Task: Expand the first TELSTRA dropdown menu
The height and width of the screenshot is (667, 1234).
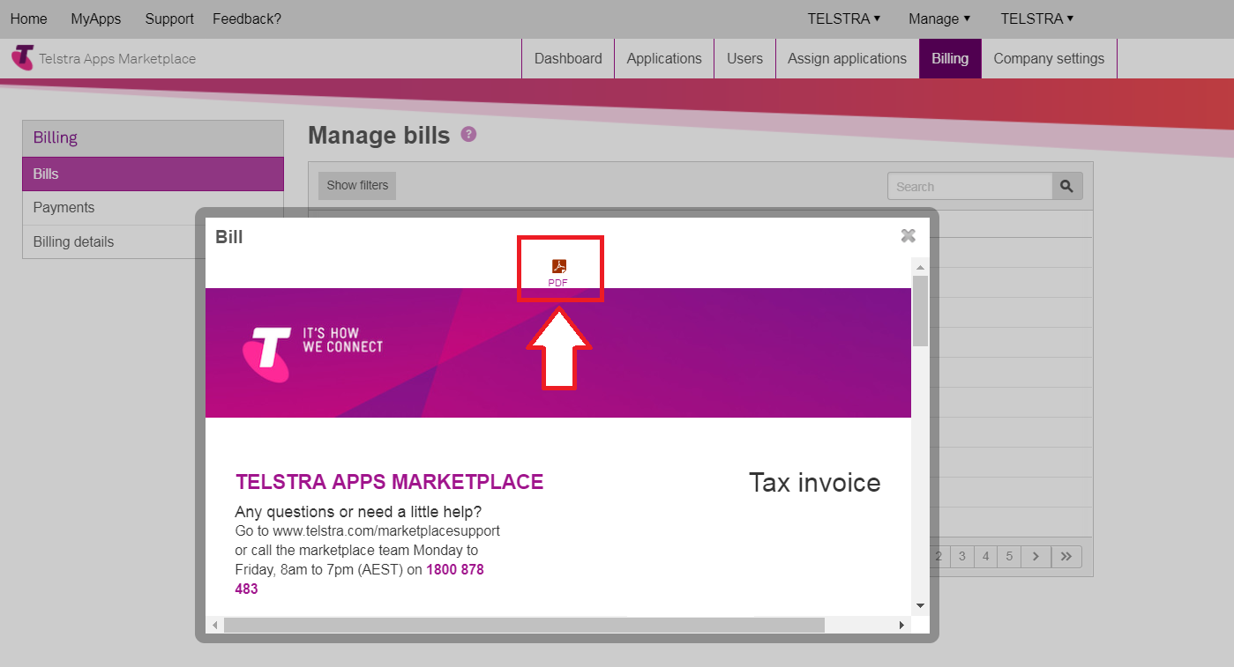Action: [x=843, y=19]
